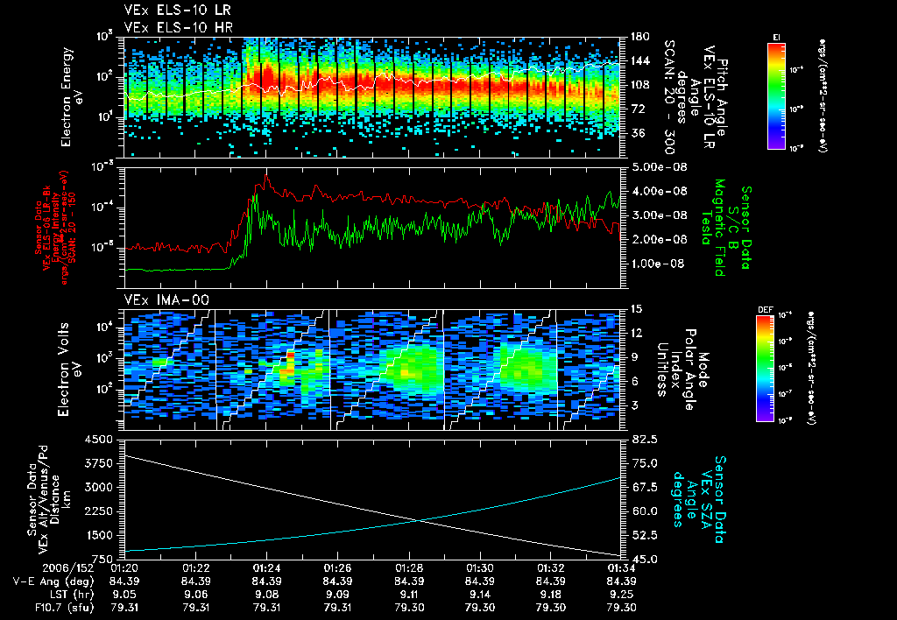Click the 1.00e-08 magnetic field tick

click(659, 263)
